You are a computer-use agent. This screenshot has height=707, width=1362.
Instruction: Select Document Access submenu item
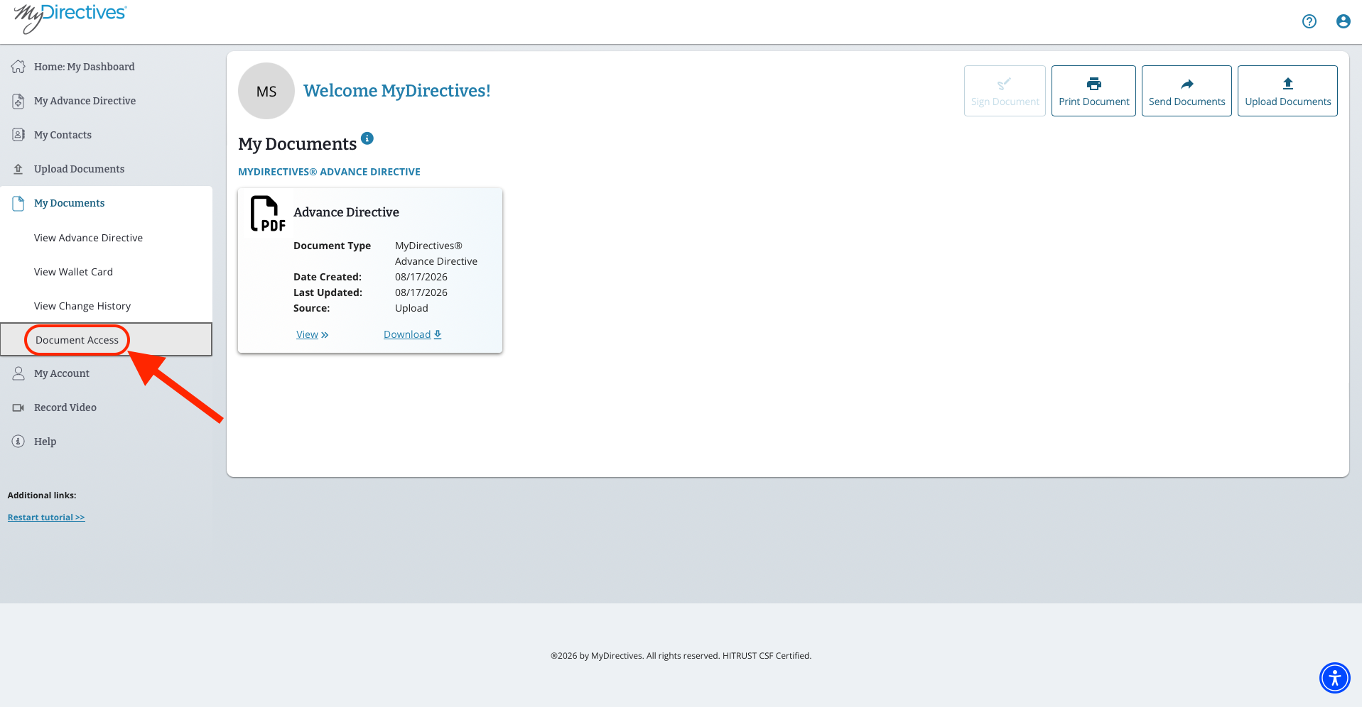[77, 340]
